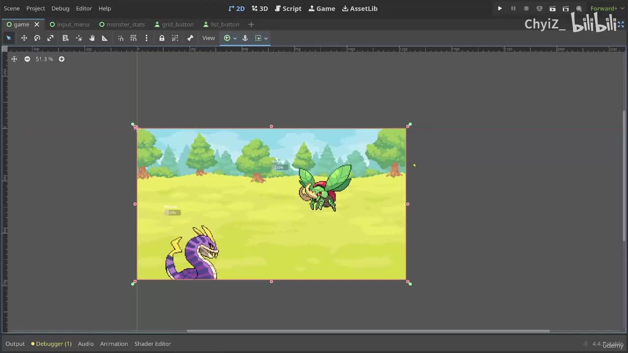
Task: Open the View menu button
Action: pyautogui.click(x=209, y=38)
